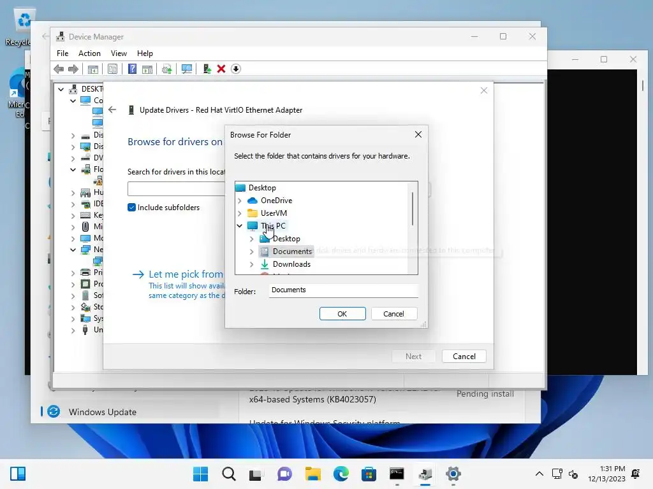Viewport: 653px width, 489px height.
Task: Click Scan for hardware changes monitor icon
Action: pyautogui.click(x=187, y=69)
